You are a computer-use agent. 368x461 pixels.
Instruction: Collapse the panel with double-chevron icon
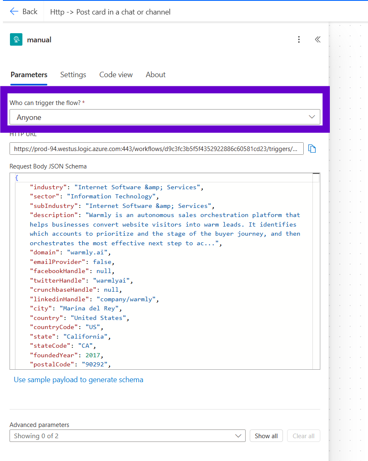(317, 39)
